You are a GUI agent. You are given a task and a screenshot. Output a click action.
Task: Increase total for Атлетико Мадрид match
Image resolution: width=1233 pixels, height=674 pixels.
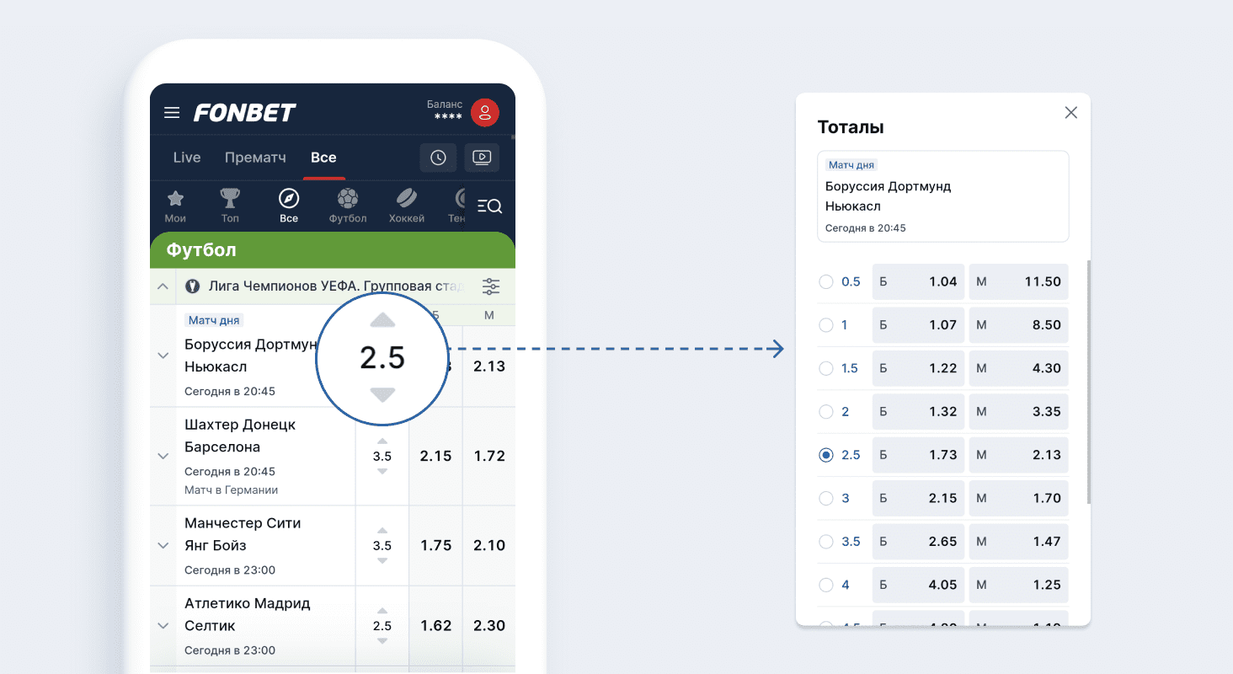[382, 611]
